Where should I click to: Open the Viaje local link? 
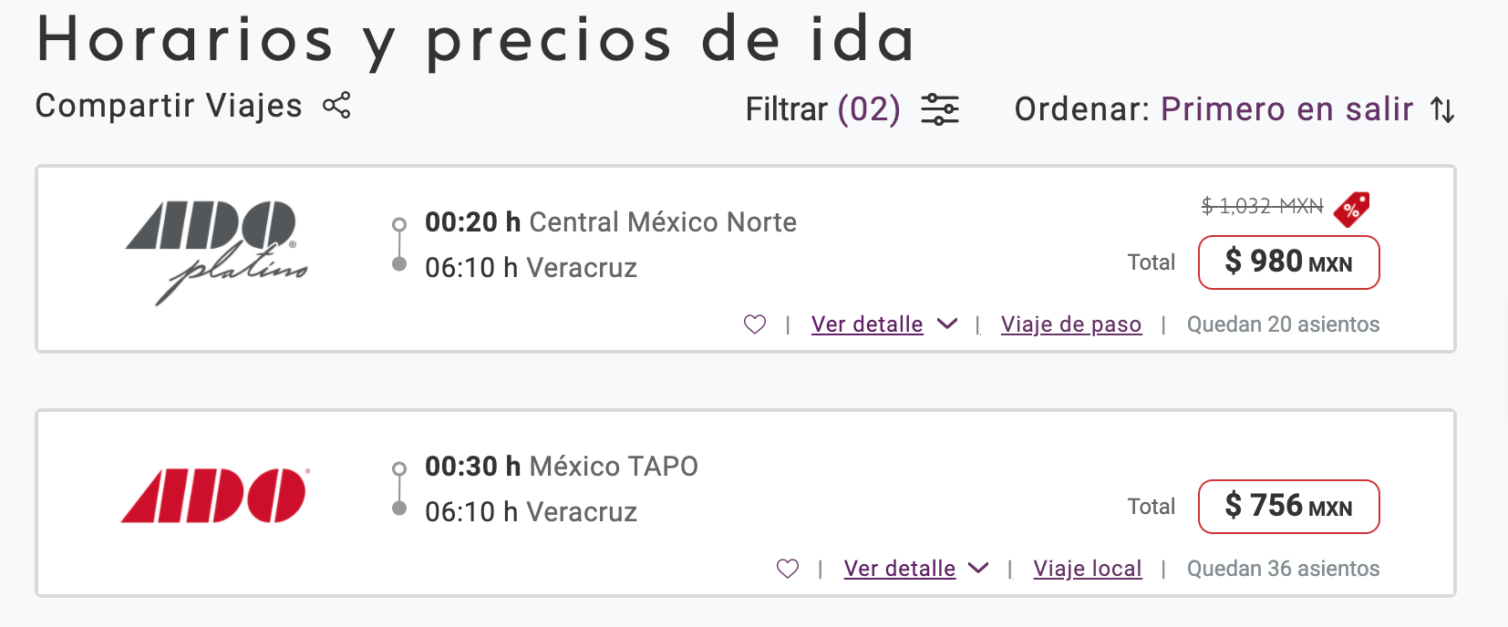(x=1088, y=569)
